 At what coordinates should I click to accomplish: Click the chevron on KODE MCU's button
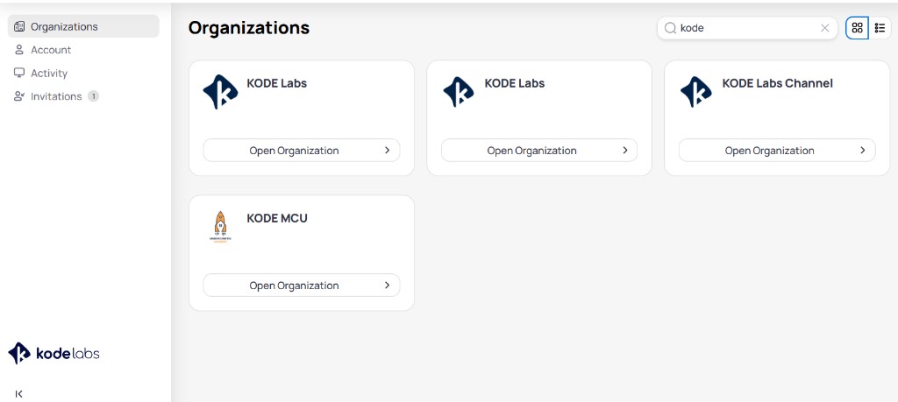387,286
